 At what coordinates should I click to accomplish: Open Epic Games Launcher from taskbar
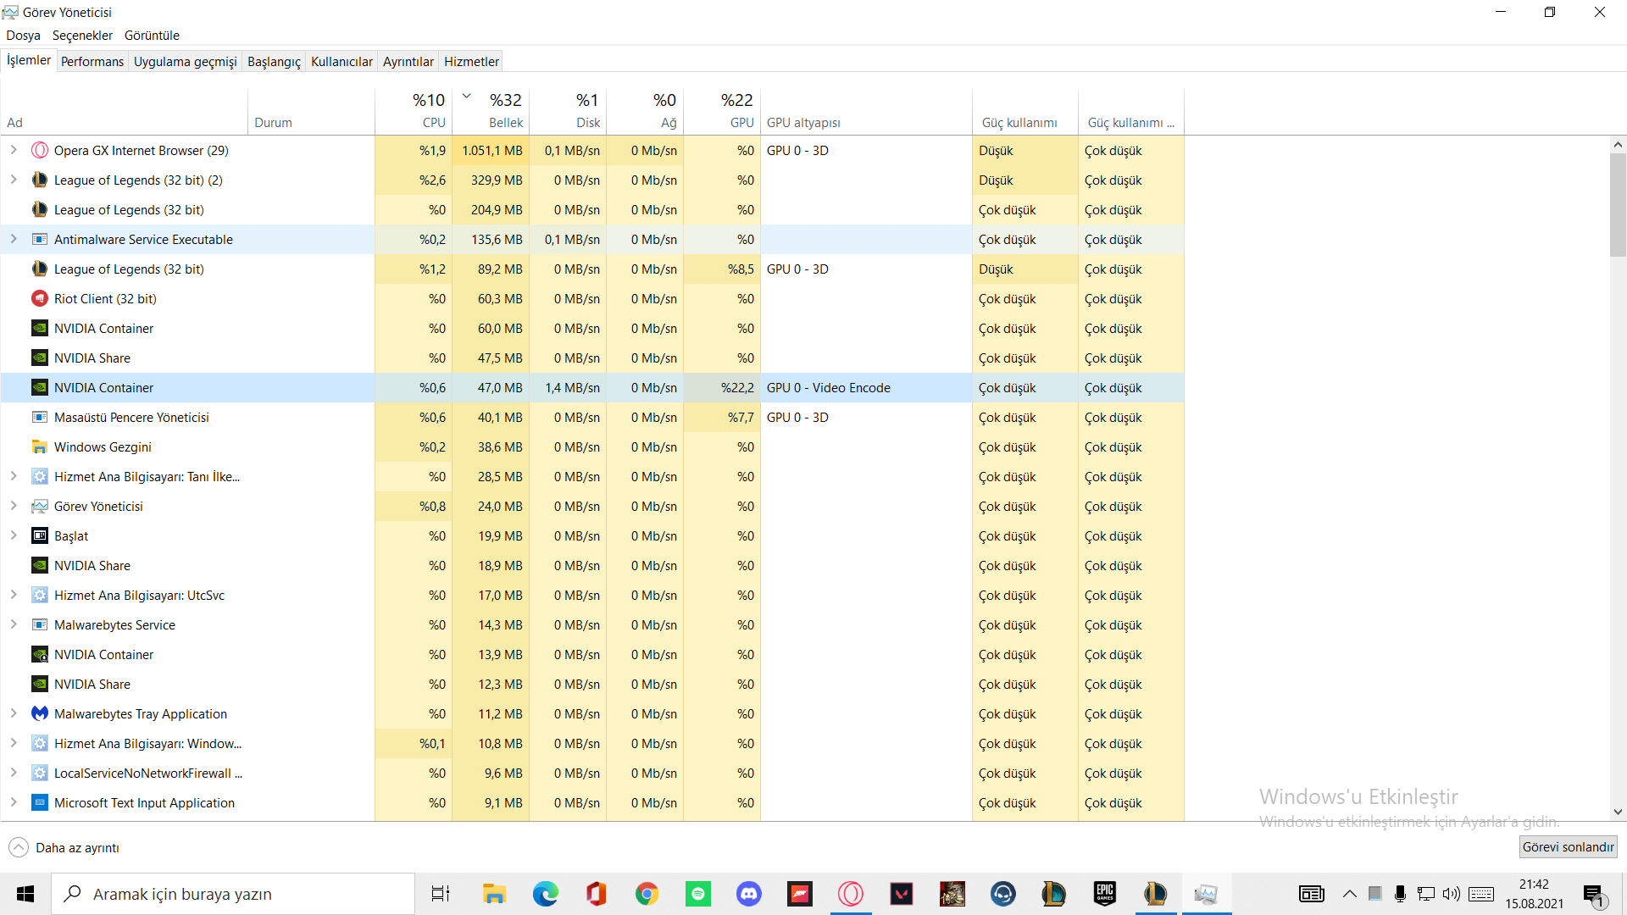pos(1105,894)
